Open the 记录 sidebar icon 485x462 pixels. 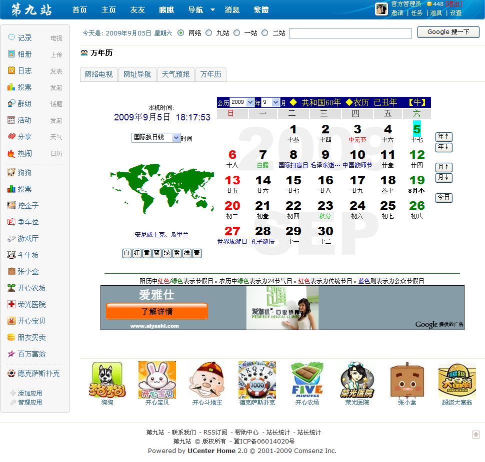(11, 37)
